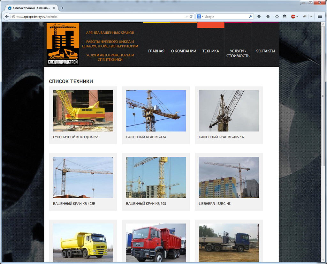Open the О КОМПАНИИ page

(x=184, y=51)
